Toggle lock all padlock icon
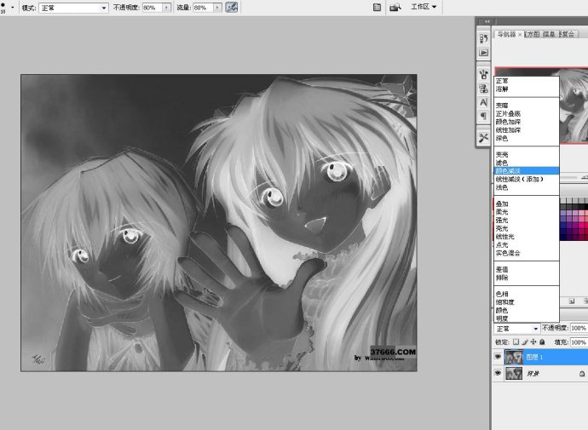The image size is (588, 430). click(542, 342)
